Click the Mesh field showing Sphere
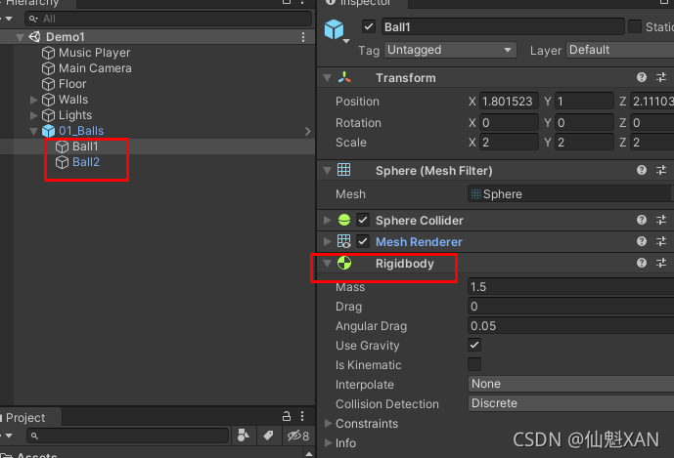Image resolution: width=674 pixels, height=458 pixels. [571, 194]
